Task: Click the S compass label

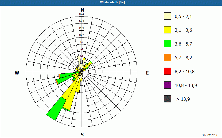Action: [x=82, y=135]
